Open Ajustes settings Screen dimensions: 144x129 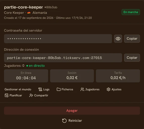pos(114,89)
